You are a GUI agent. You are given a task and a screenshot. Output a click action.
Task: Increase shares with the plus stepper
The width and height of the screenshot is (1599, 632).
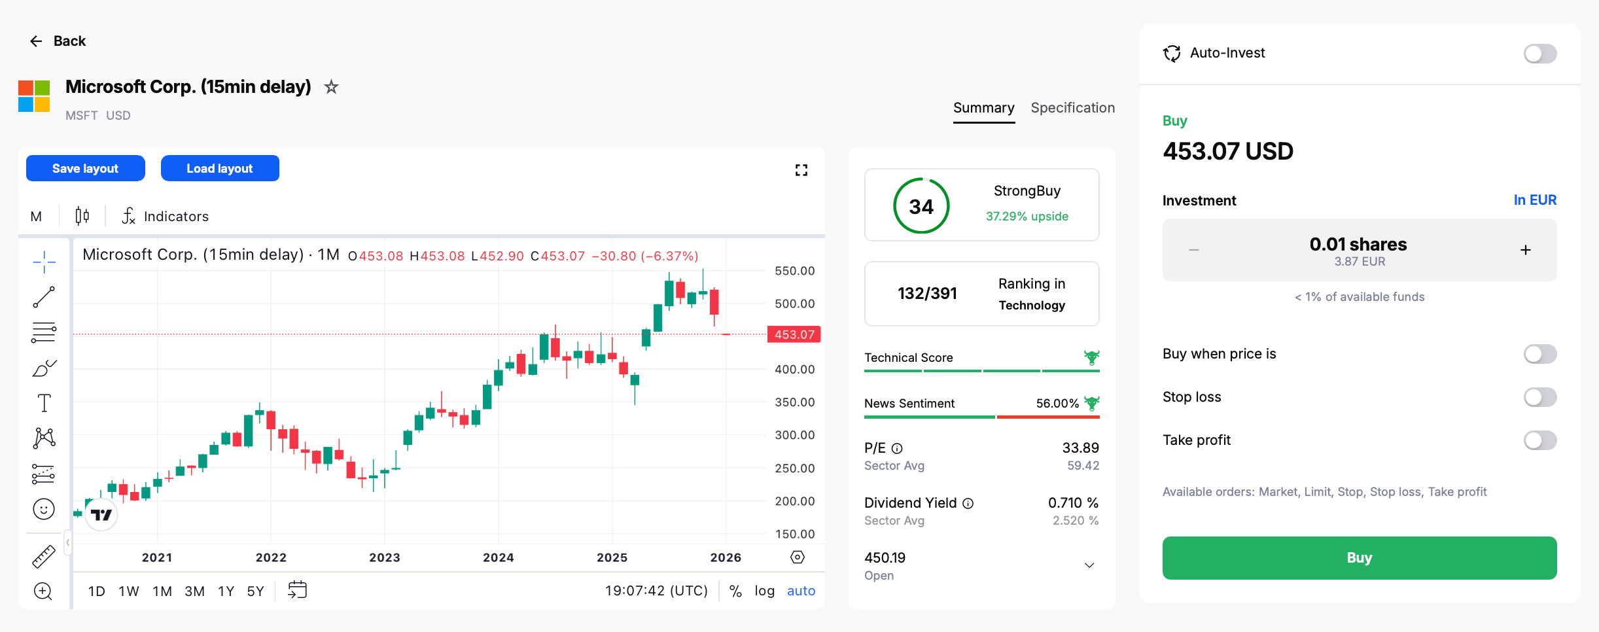click(x=1525, y=250)
